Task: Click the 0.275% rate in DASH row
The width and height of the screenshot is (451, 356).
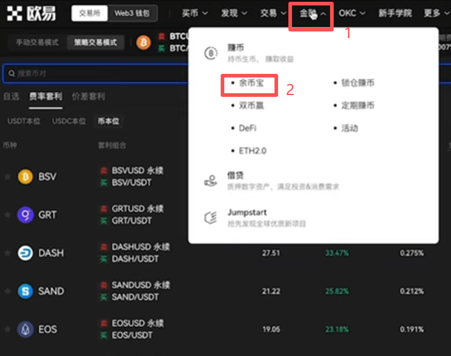Action: pos(412,253)
